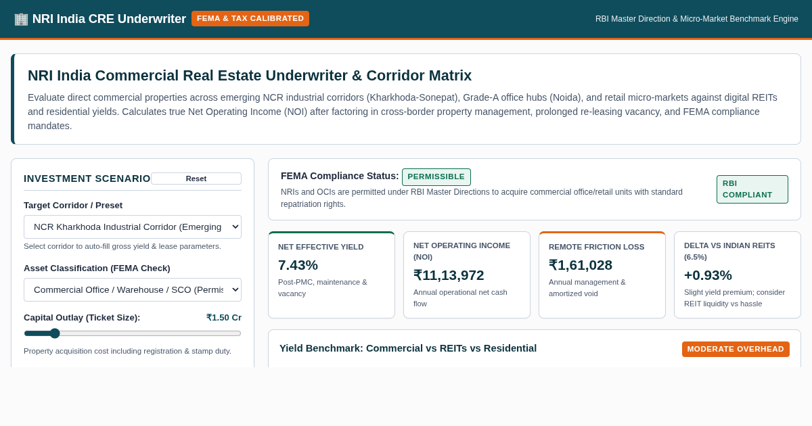812x426 pixels.
Task: Select the Net Operating Income card
Action: (467, 275)
